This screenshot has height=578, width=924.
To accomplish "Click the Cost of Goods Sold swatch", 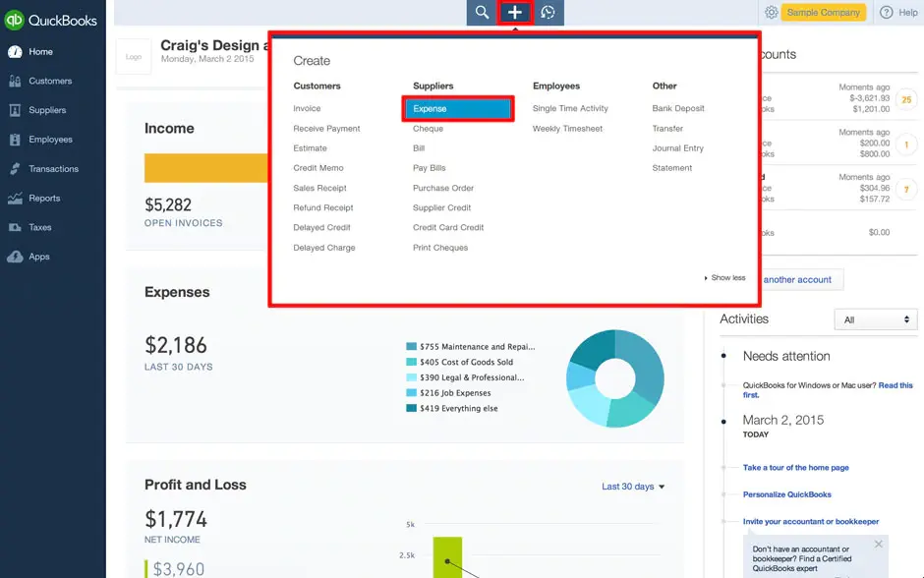I will [x=411, y=362].
